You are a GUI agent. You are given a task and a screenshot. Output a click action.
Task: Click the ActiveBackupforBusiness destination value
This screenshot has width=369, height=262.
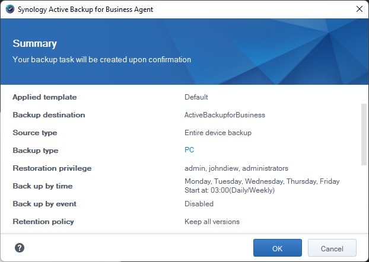225,115
